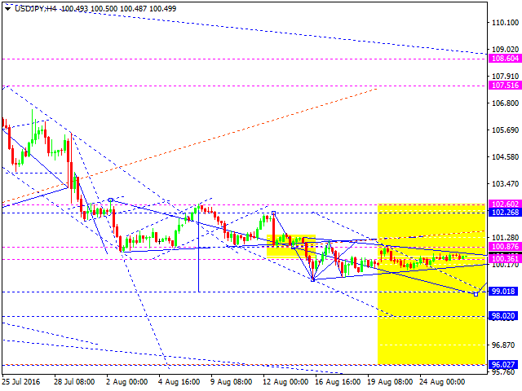Screen dimensions: 522x391
Task: Click the 2 Aug 00:00 time label
Action: click(127, 382)
